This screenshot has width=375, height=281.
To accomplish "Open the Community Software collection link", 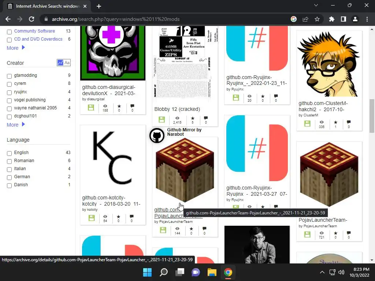I will tap(34, 31).
